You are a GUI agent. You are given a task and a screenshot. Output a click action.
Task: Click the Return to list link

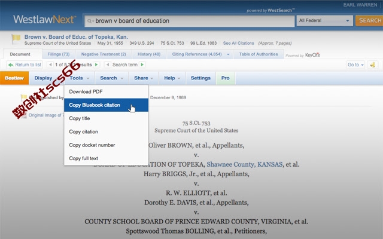(x=28, y=65)
